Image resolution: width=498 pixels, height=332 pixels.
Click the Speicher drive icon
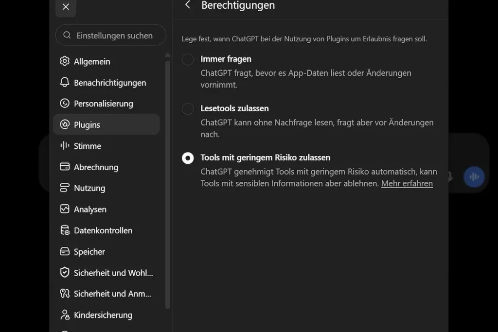pos(65,251)
